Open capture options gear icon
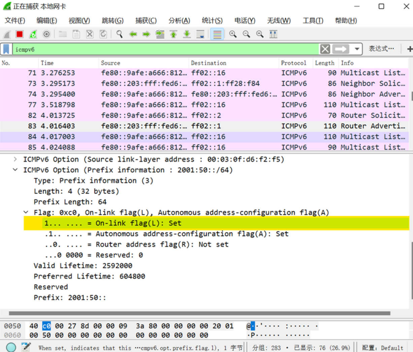 click(x=46, y=34)
